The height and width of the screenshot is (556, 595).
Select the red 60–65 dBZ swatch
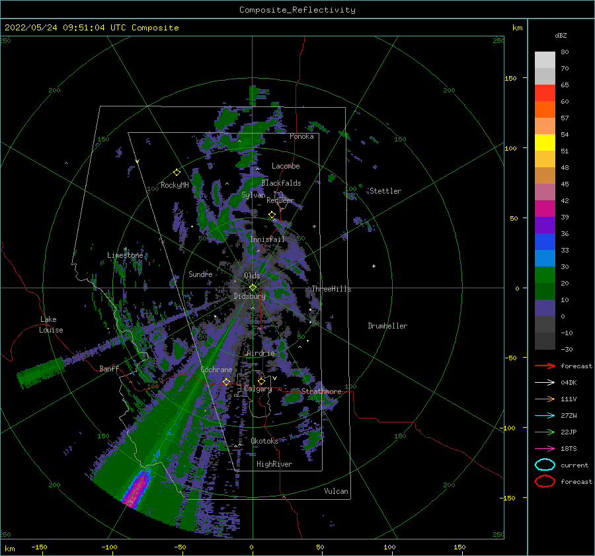click(545, 93)
